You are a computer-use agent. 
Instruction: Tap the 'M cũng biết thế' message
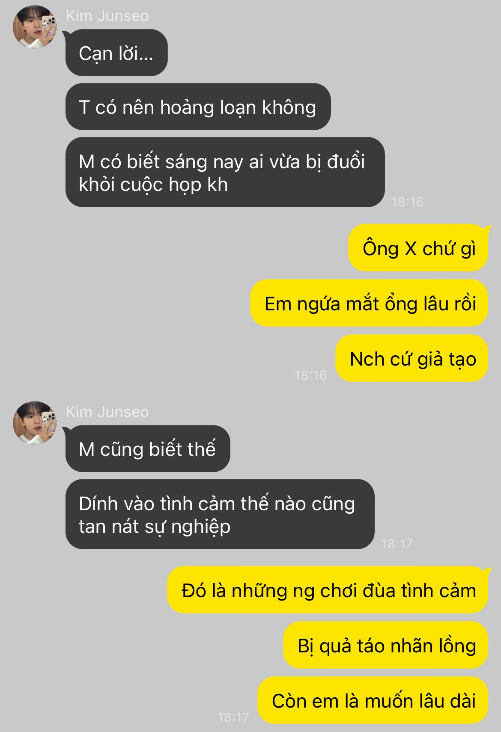pos(148,449)
